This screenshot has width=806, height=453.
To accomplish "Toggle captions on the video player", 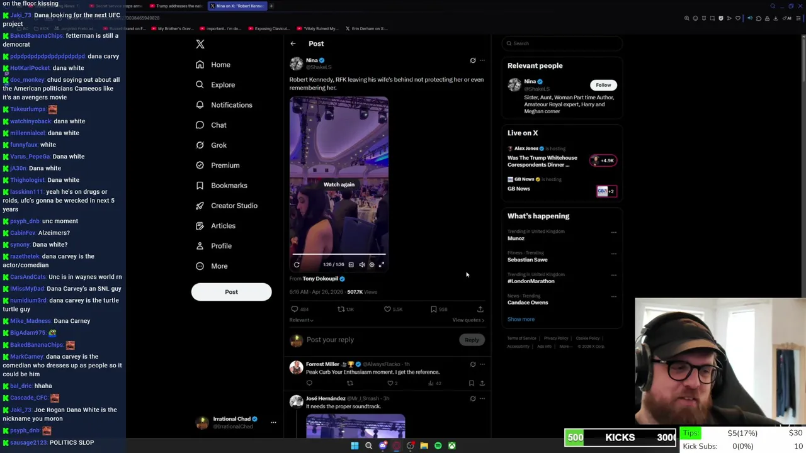I will coord(351,265).
